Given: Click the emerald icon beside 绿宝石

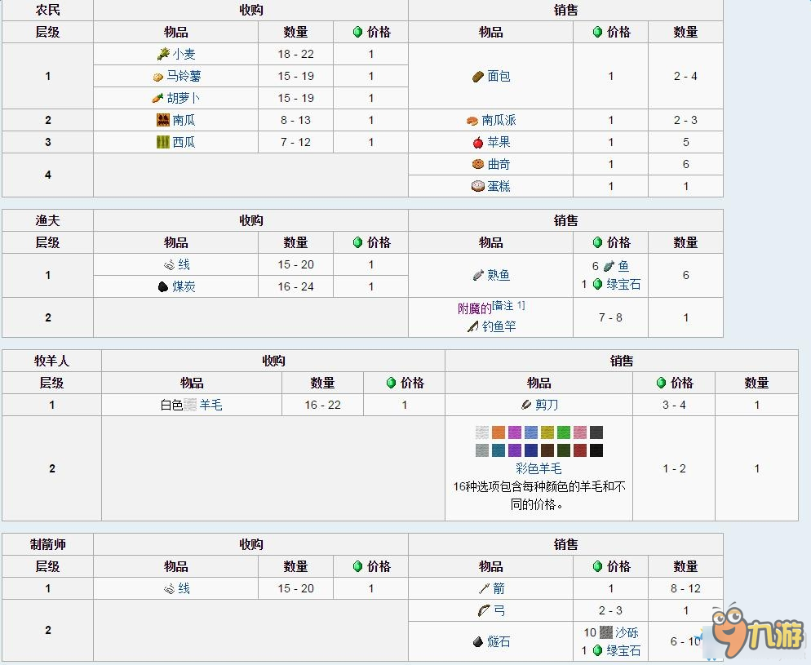Looking at the screenshot, I should [x=596, y=650].
